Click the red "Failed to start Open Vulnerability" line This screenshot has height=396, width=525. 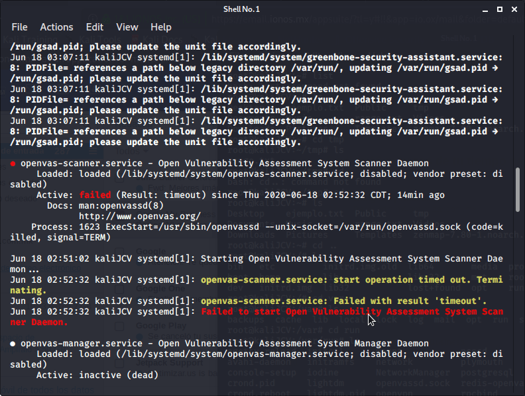tap(351, 311)
